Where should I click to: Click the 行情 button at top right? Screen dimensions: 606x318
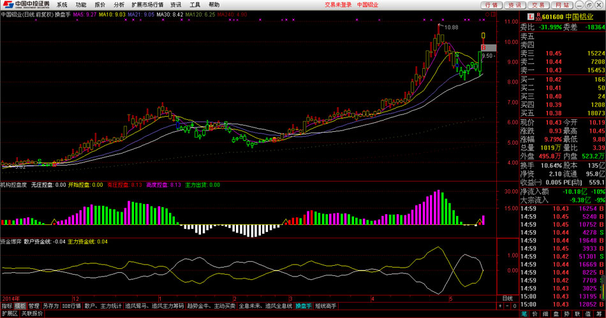(x=492, y=5)
